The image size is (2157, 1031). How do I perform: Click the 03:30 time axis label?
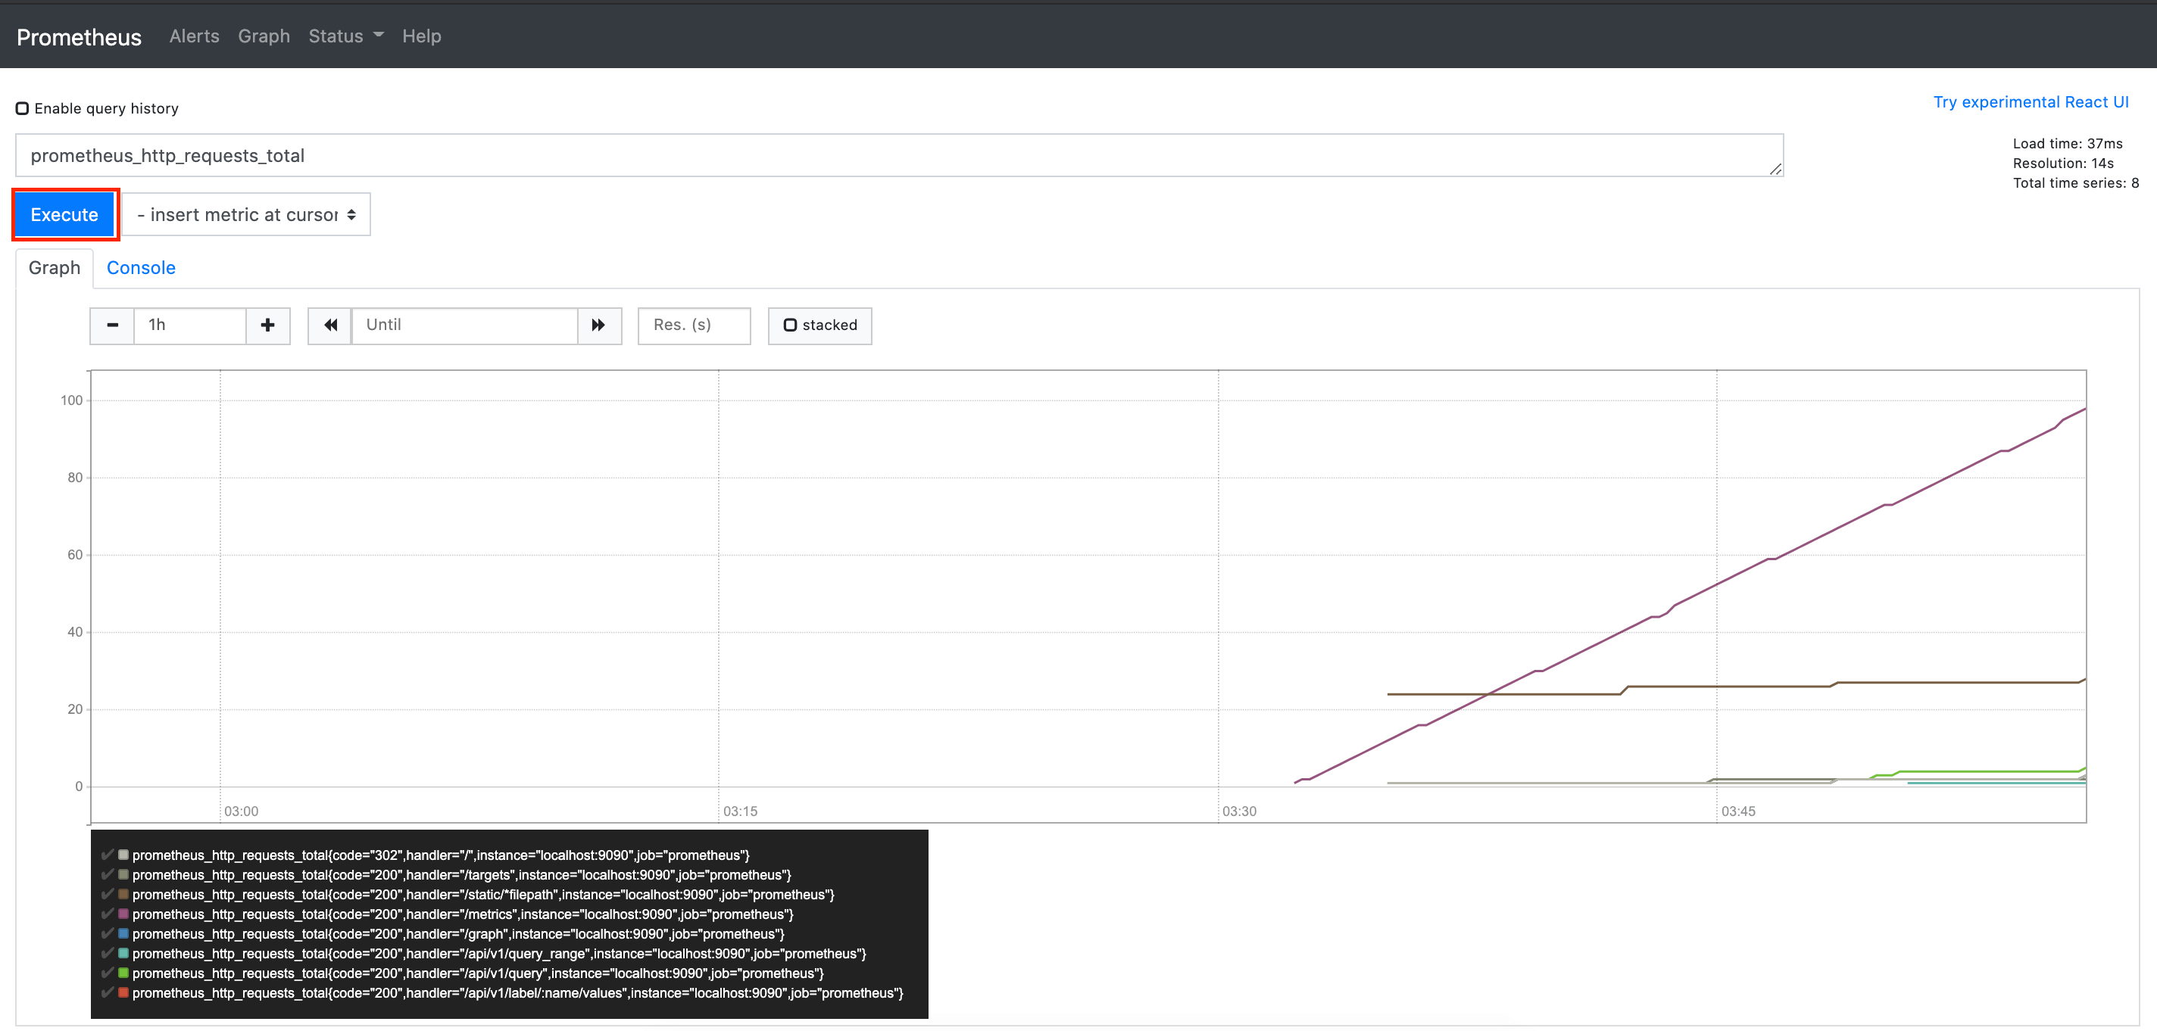coord(1239,811)
